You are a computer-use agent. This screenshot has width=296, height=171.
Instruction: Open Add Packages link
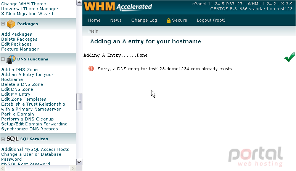point(17,34)
